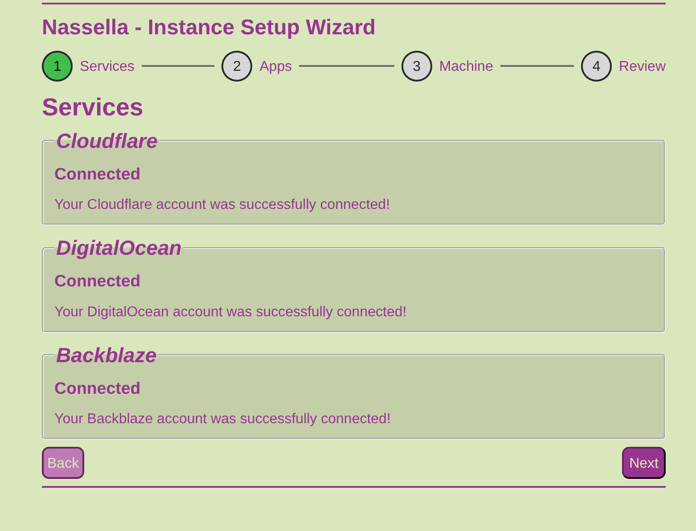The height and width of the screenshot is (531, 696).
Task: Click Connected status under DigitalOcean
Action: (97, 281)
